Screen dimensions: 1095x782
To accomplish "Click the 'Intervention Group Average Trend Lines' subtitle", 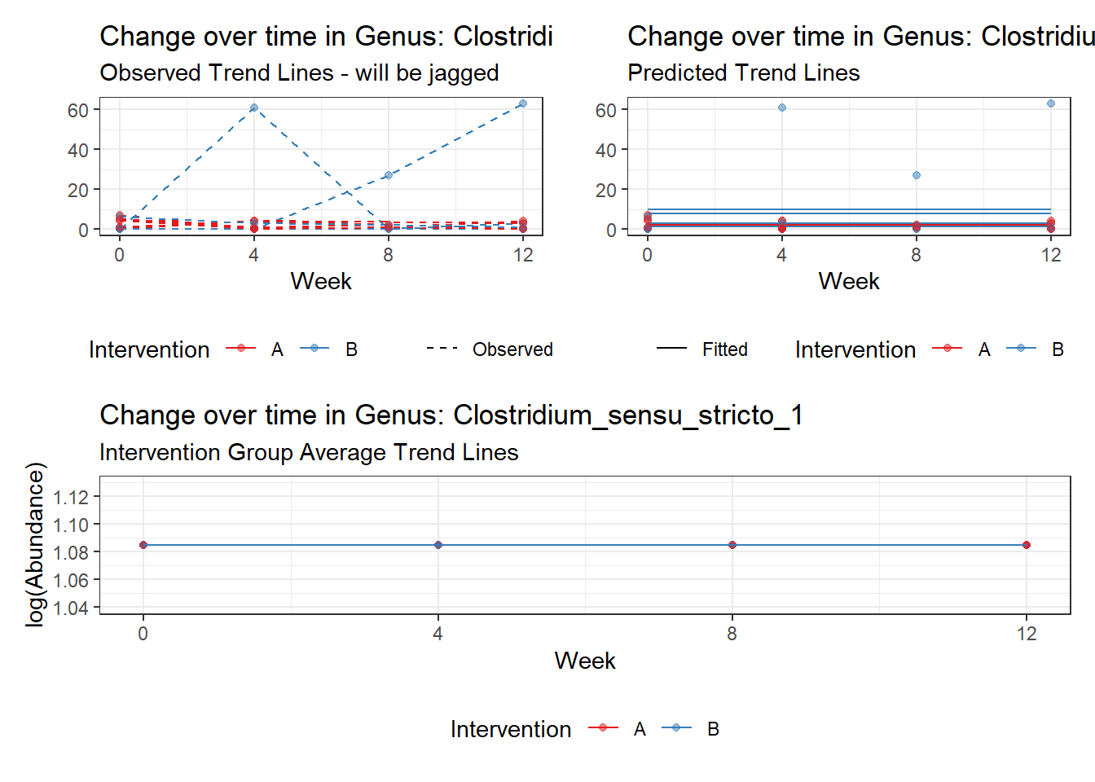I will point(309,453).
